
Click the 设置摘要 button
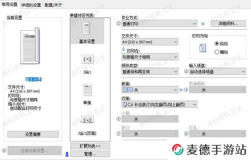(x=33, y=134)
